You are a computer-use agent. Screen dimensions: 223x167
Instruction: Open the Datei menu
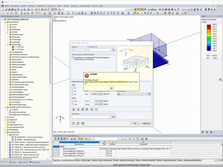(7, 6)
